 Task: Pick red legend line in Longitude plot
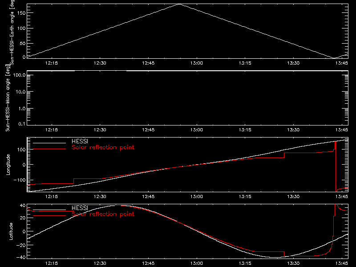point(49,149)
